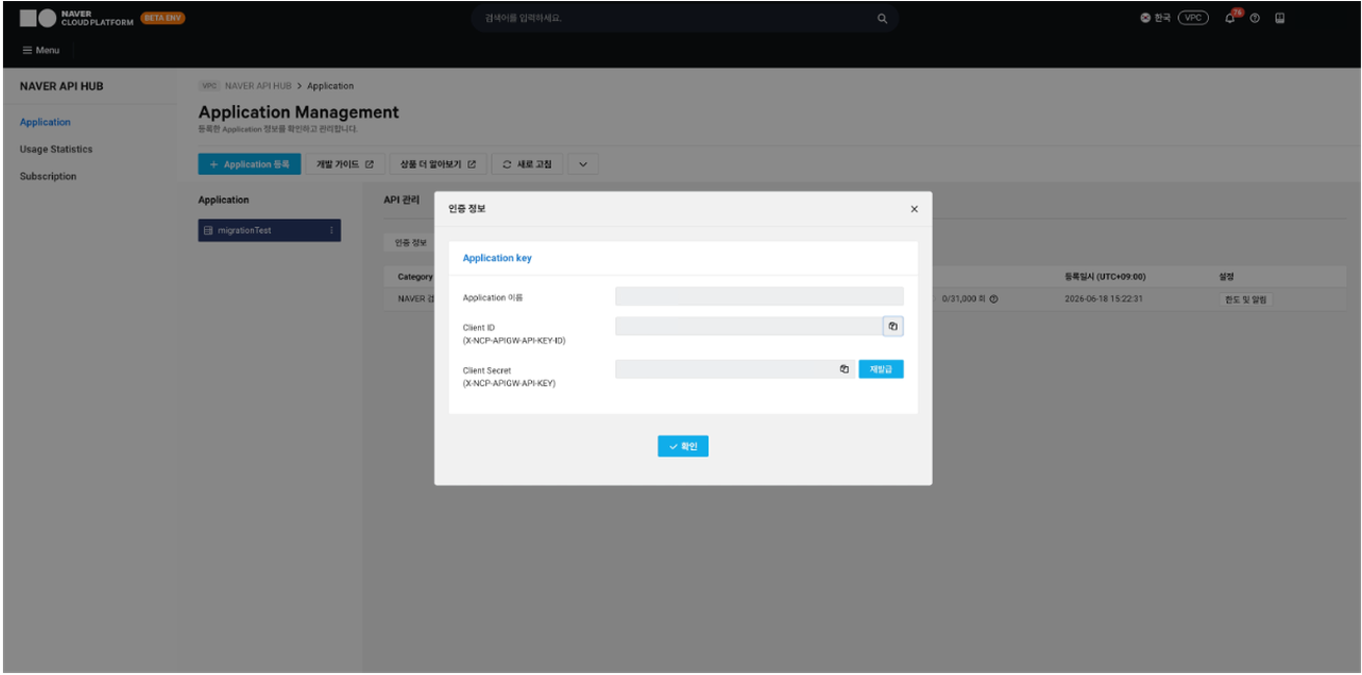Click the search magnifier icon
Image resolution: width=1362 pixels, height=675 pixels.
click(x=882, y=18)
